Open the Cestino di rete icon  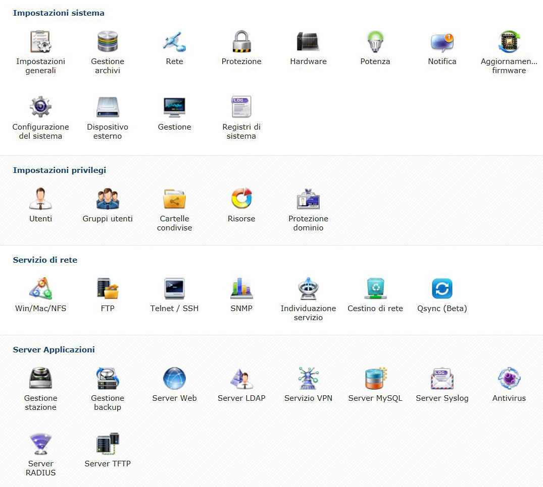point(375,289)
